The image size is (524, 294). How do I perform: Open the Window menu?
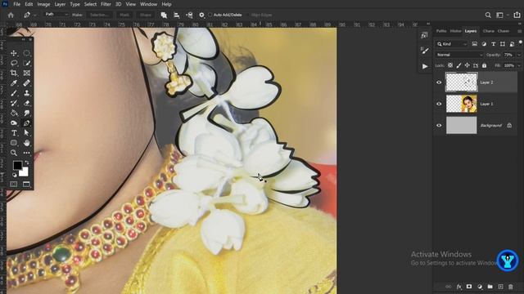tap(149, 4)
